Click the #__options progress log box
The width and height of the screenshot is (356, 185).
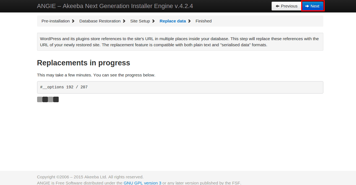(180, 87)
